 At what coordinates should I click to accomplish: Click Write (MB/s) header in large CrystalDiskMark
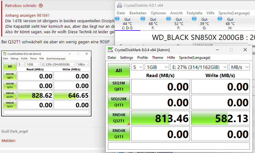tap(220, 75)
